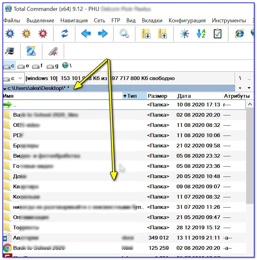This screenshot has height=260, width=257.
Task: Click the vertical scrollbar thumb
Action: pos(250,156)
